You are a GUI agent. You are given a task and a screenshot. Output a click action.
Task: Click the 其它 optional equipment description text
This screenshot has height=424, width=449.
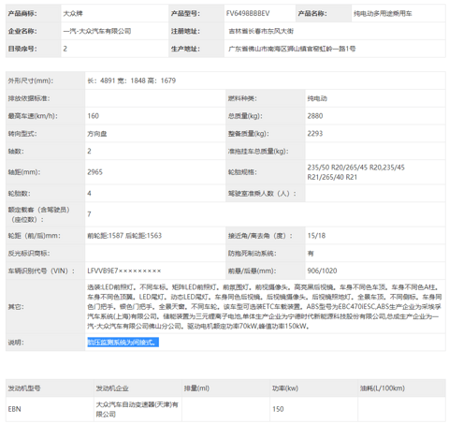[x=265, y=307]
